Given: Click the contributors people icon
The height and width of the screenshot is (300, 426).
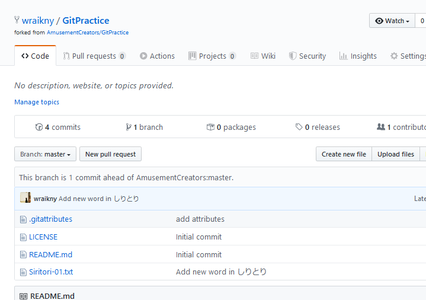Looking at the screenshot, I should [x=381, y=127].
